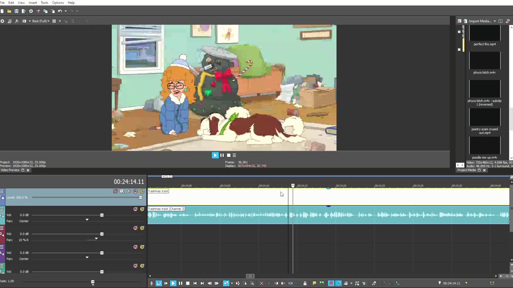Insert a marker with the yellow flag icon

pos(315,283)
